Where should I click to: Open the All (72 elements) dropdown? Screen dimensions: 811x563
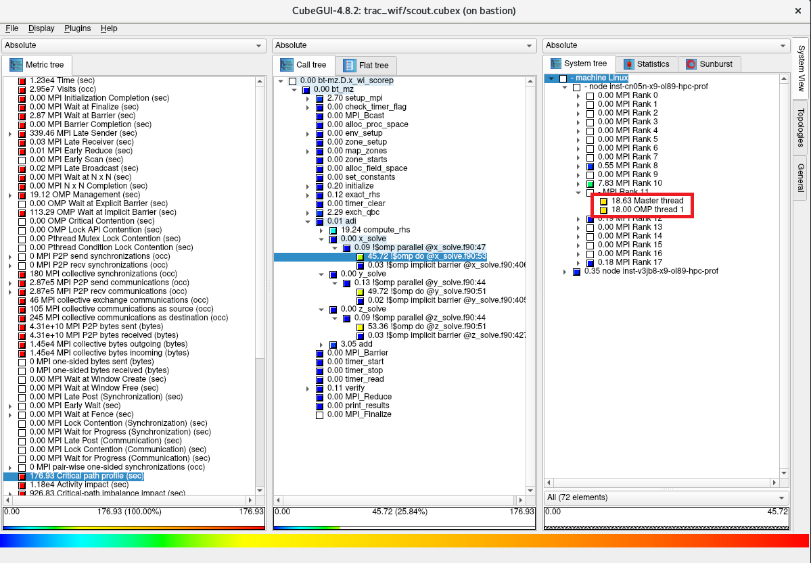tap(666, 497)
